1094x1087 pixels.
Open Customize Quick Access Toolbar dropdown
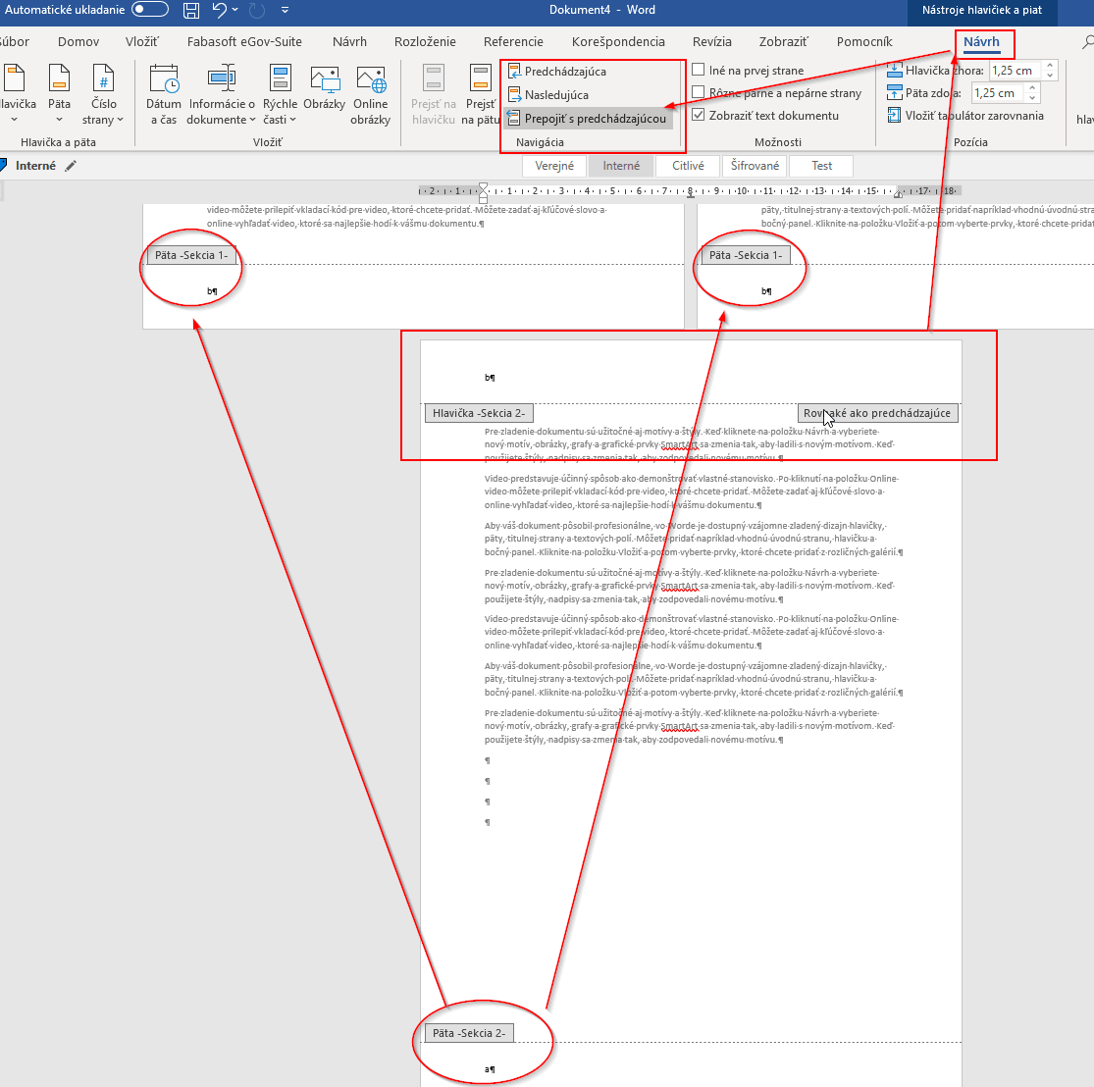click(x=285, y=10)
